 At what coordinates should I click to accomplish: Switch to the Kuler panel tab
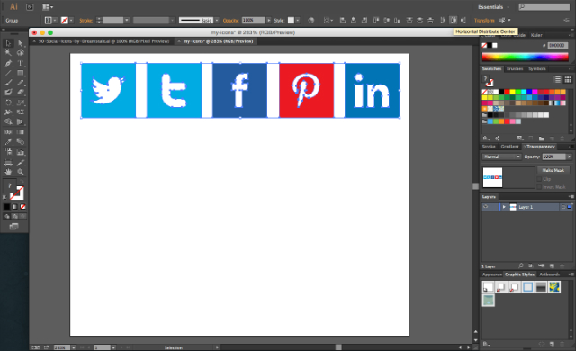point(536,35)
